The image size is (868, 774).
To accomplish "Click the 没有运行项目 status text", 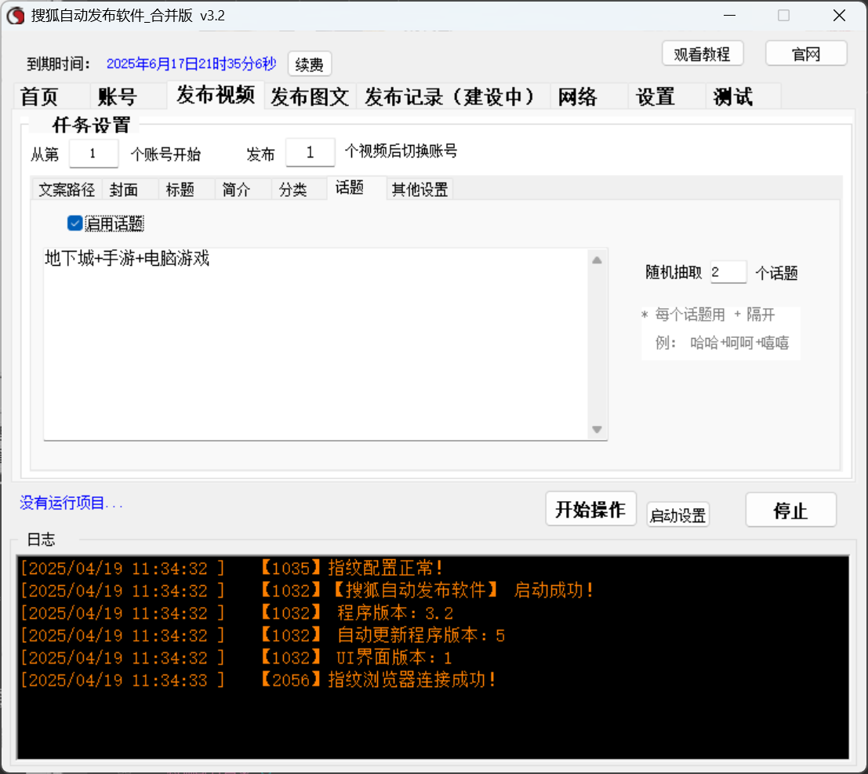I will [71, 503].
